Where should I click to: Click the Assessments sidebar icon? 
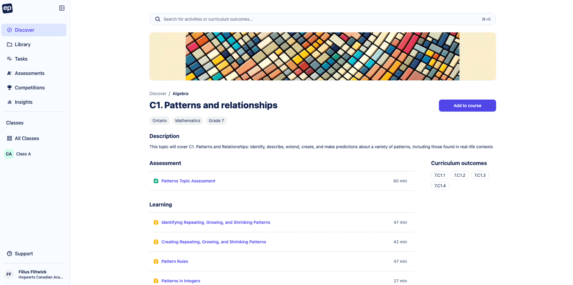(10, 73)
